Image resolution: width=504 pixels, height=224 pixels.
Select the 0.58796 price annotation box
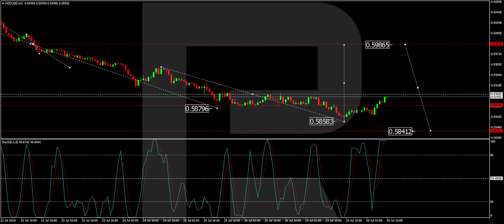point(197,109)
